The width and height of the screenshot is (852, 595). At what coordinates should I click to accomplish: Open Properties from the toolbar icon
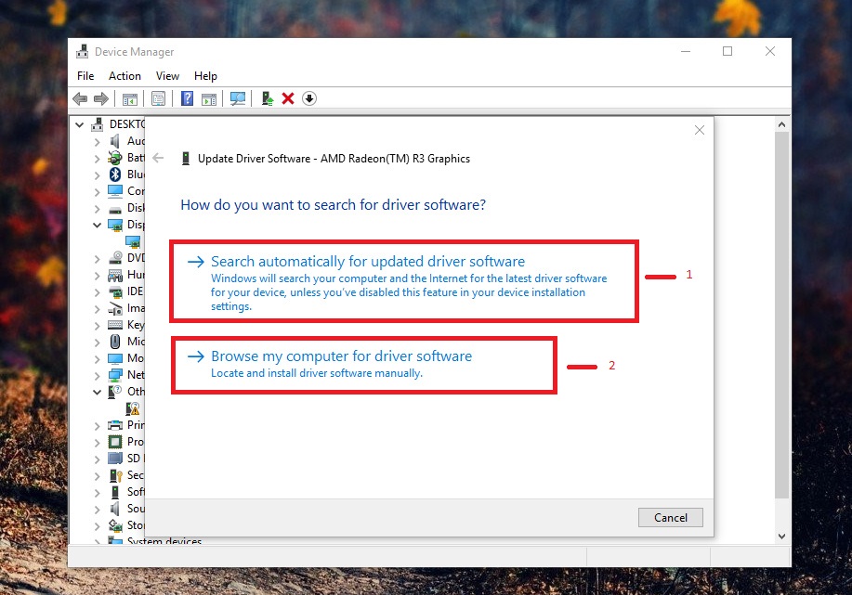coord(158,98)
